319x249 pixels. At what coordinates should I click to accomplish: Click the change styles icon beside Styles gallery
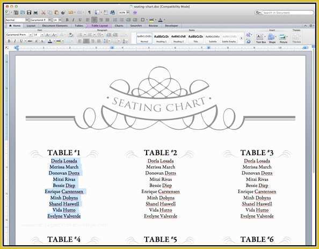point(248,35)
